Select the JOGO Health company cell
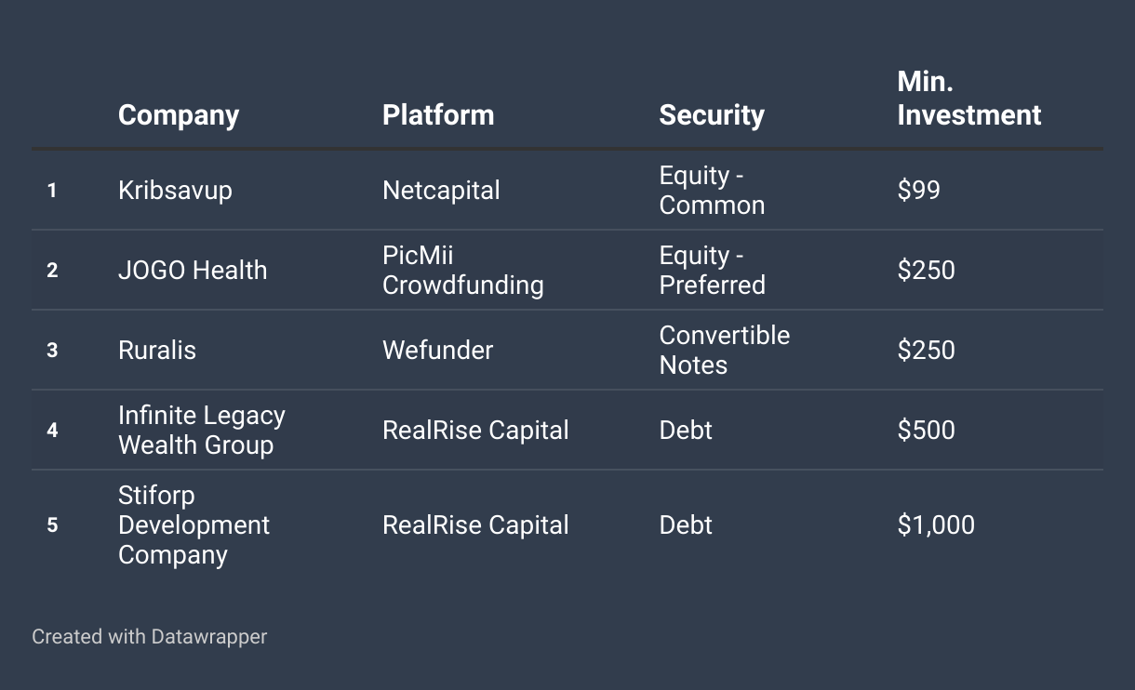This screenshot has height=690, width=1135. (x=193, y=271)
